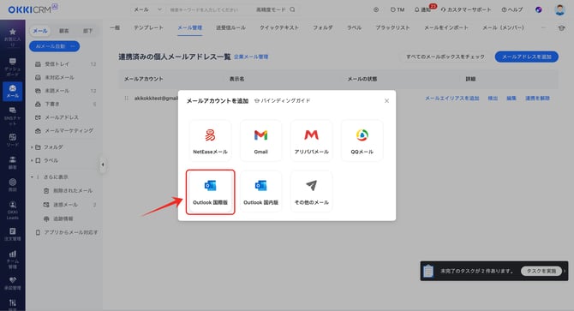Choose その他のメール option
The width and height of the screenshot is (574, 311).
311,191
